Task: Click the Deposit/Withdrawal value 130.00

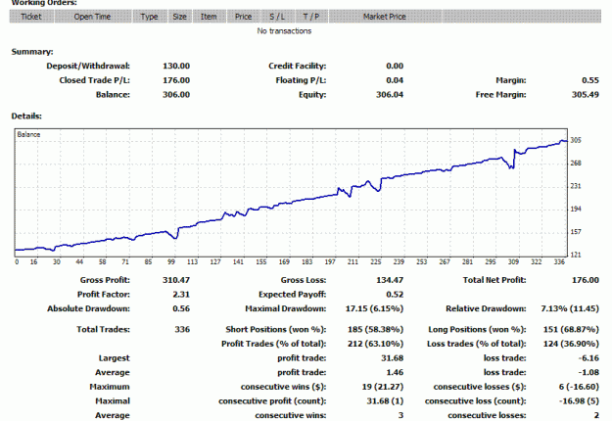Action: click(x=176, y=66)
